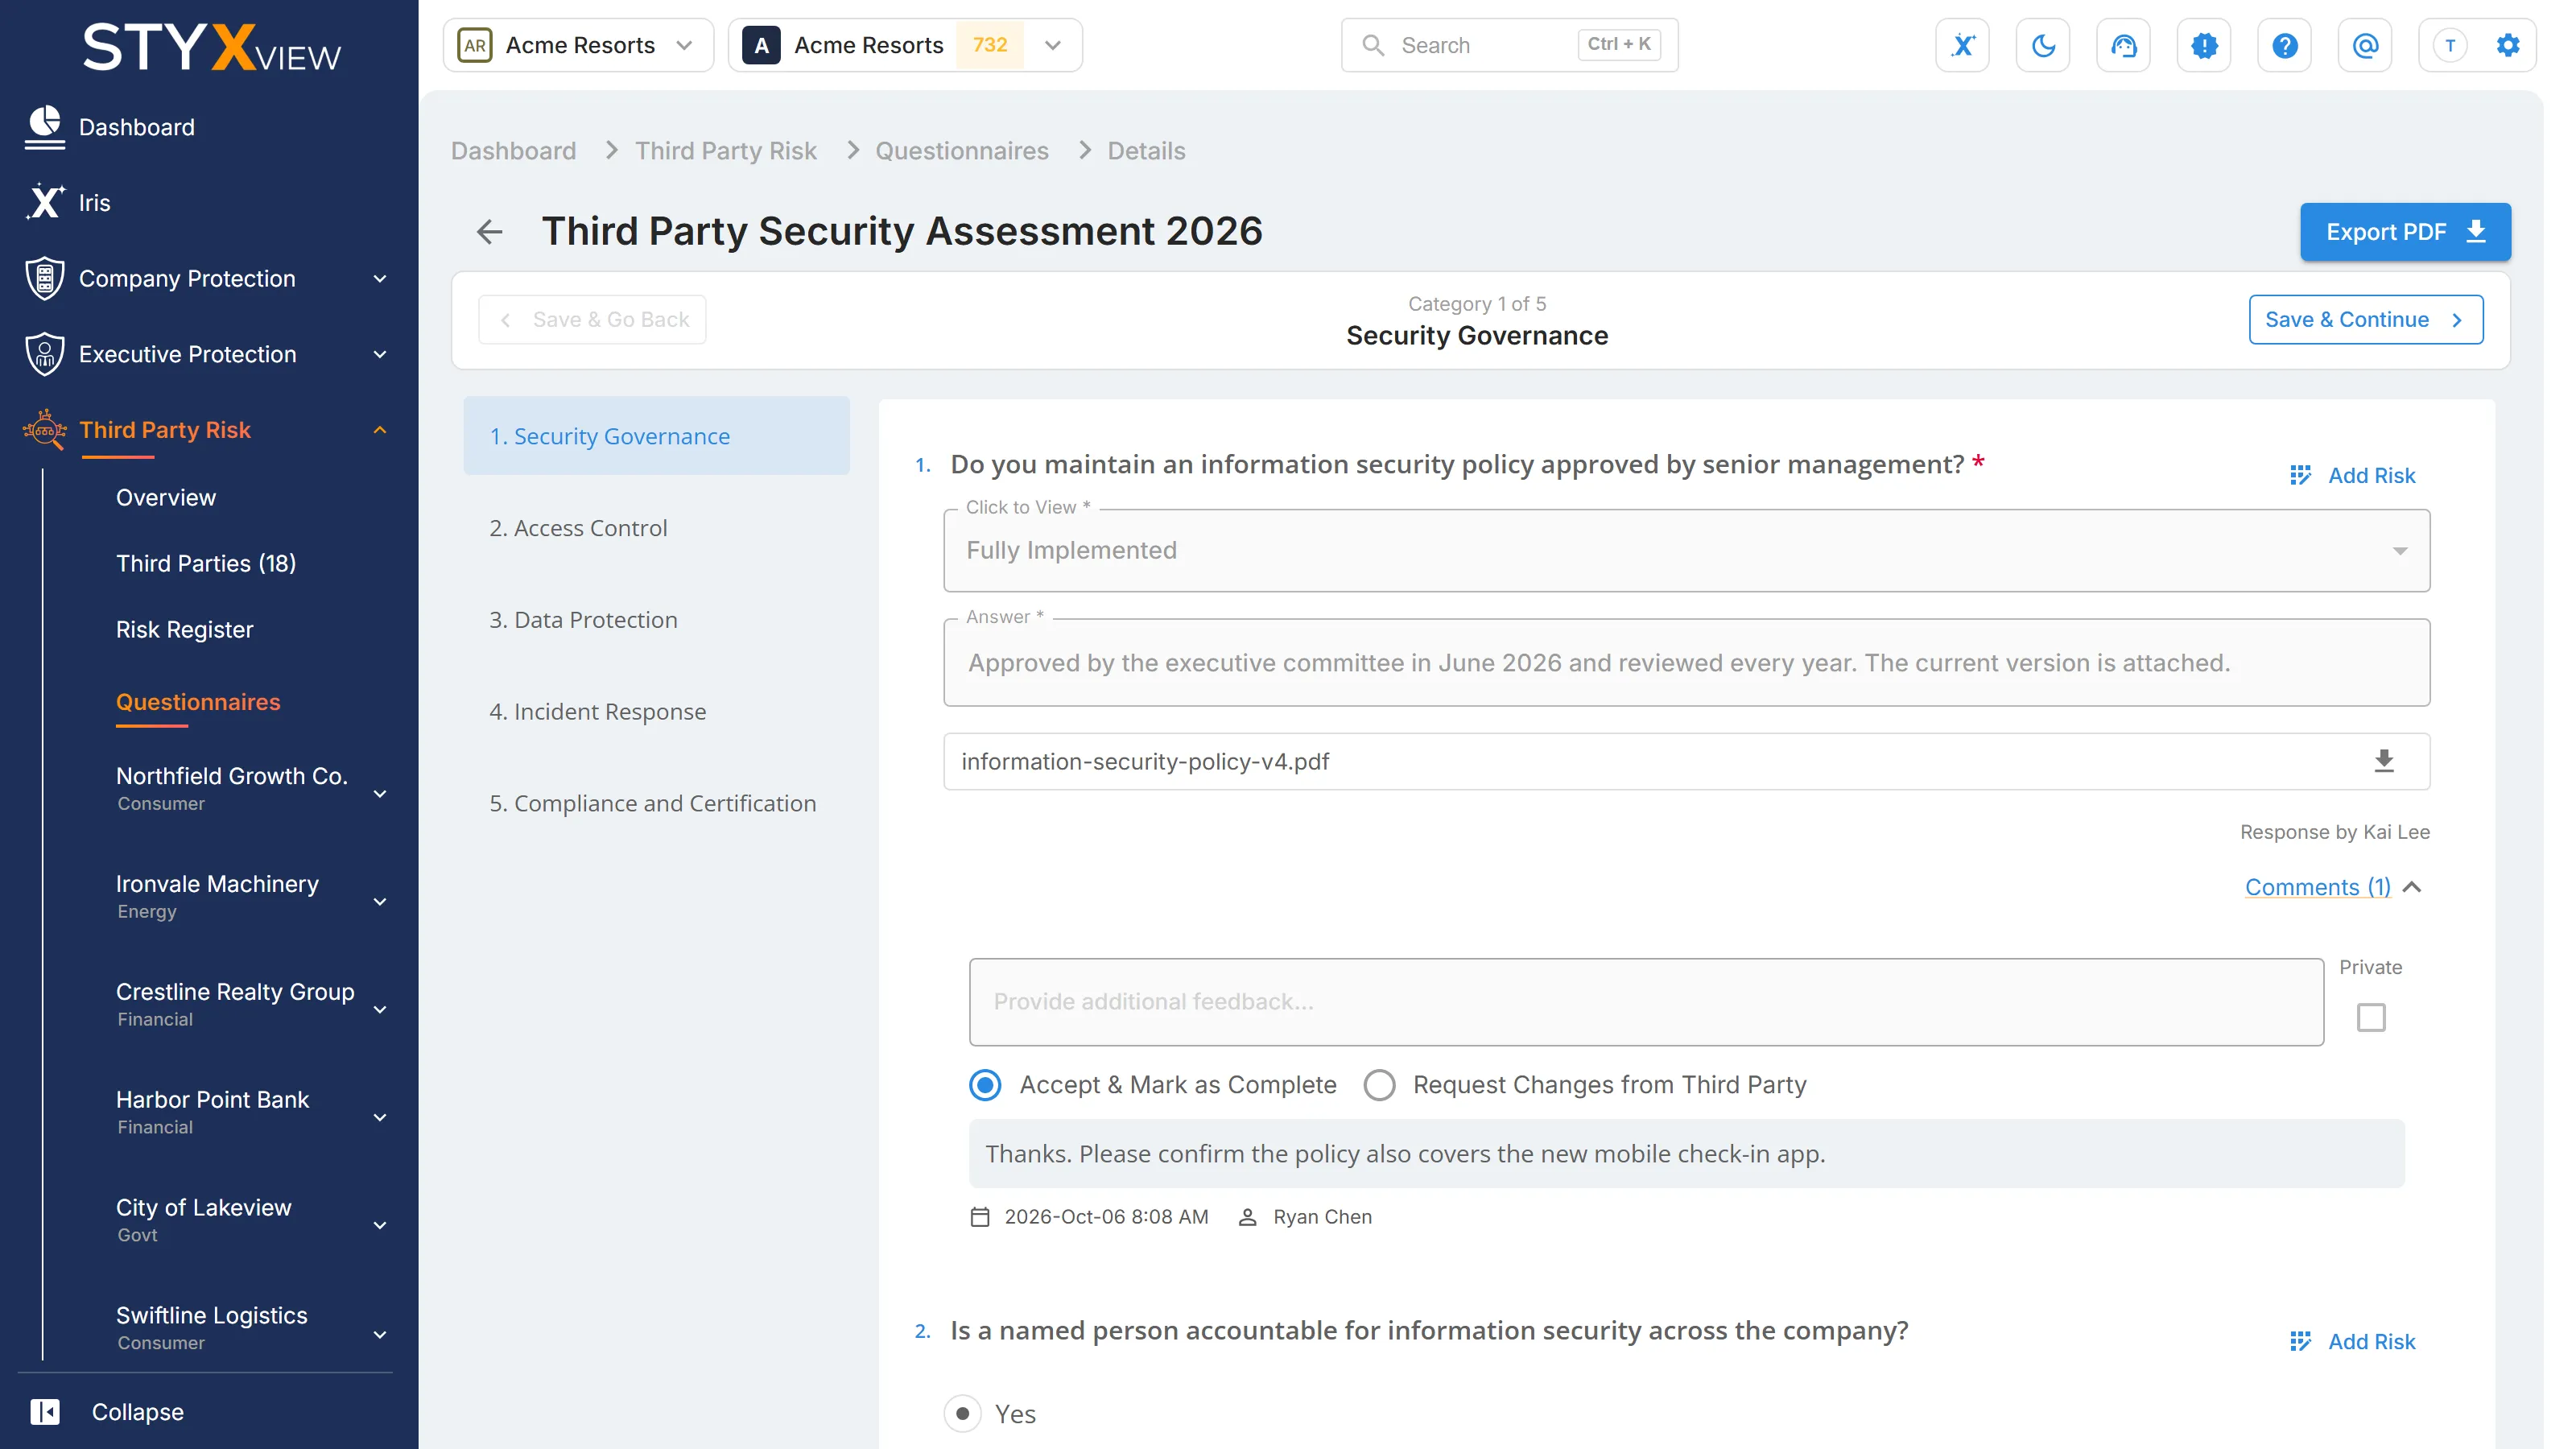Viewport: 2576px width, 1449px height.
Task: Collapse the Comments (1) section
Action: point(2332,886)
